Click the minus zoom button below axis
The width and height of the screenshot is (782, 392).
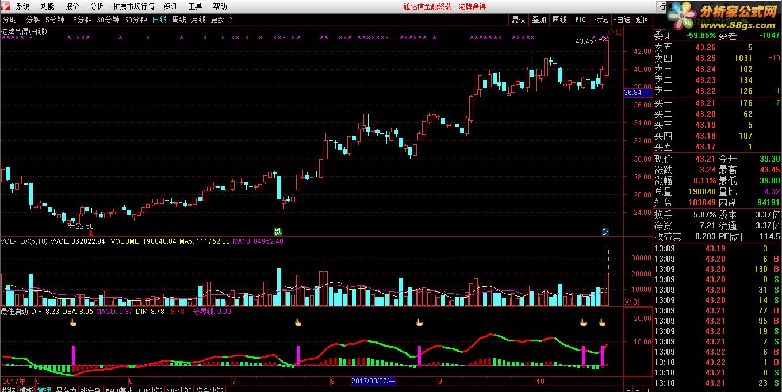tap(638, 390)
